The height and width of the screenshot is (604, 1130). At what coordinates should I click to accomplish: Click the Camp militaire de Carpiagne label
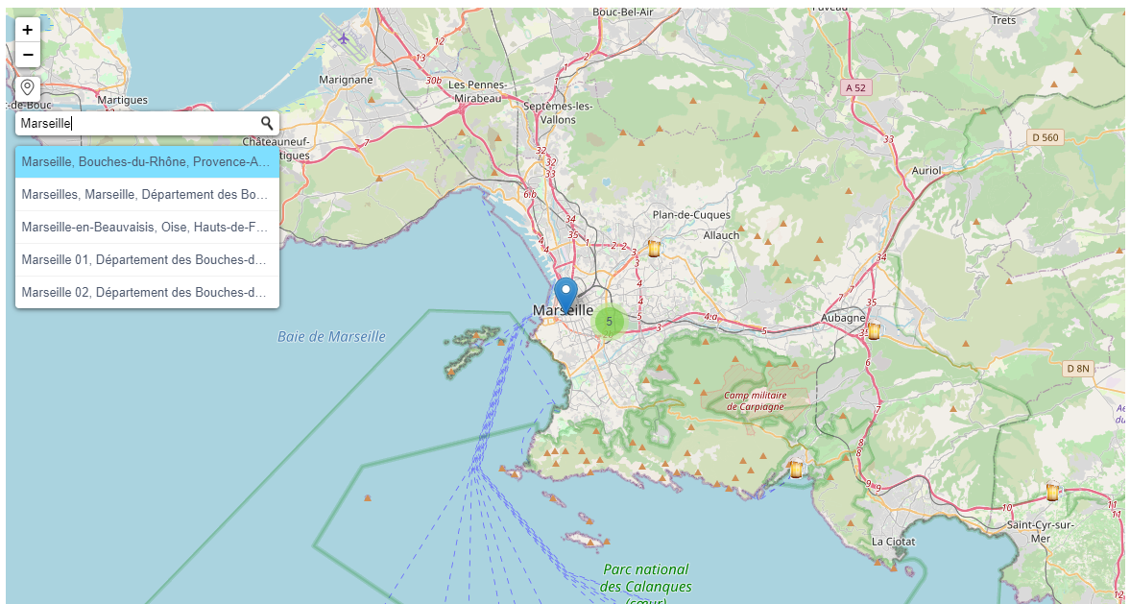coord(756,400)
